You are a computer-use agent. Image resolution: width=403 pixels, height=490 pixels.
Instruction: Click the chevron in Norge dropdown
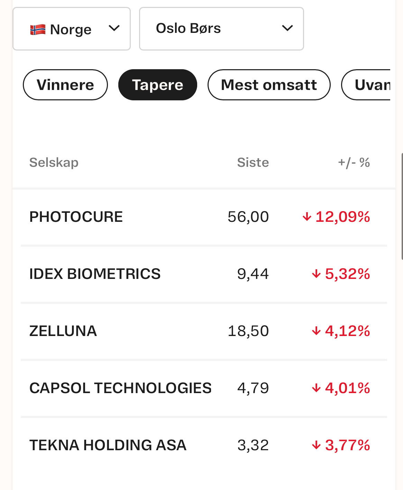114,28
